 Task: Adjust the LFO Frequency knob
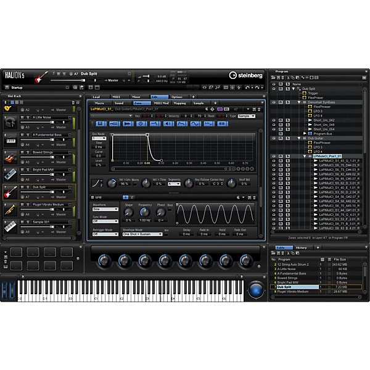[x=145, y=212]
